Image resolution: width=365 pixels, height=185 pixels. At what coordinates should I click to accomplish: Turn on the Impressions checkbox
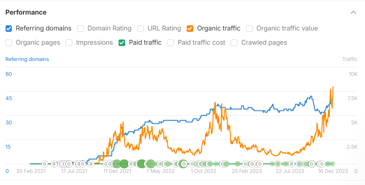click(69, 43)
